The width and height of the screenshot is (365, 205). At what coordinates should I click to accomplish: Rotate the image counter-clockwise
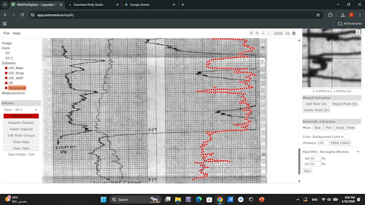[251, 33]
